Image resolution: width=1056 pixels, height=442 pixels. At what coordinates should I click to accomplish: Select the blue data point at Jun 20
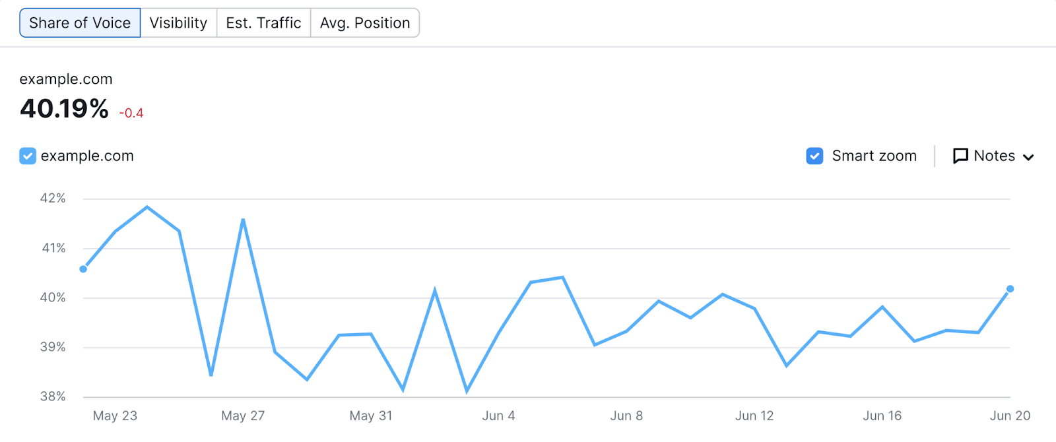coord(1010,288)
